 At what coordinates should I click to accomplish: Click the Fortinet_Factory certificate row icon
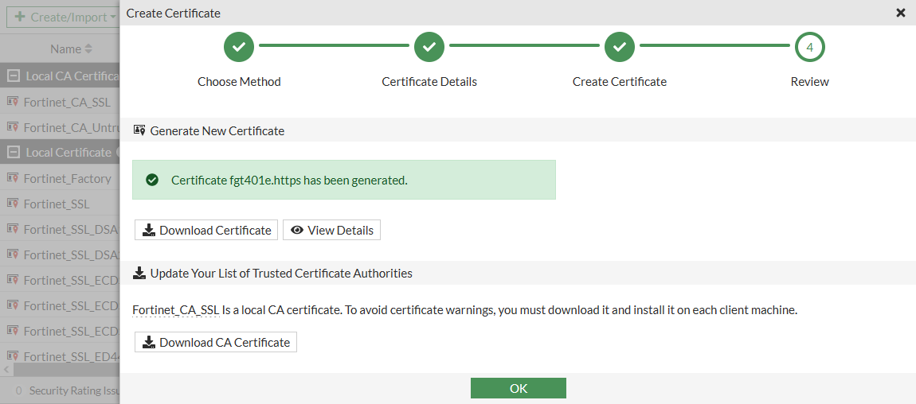tap(13, 178)
